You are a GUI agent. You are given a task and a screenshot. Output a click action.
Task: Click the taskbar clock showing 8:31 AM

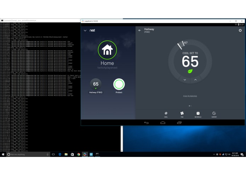pos(235,154)
